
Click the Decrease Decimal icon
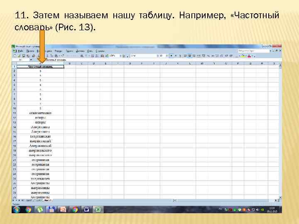(221, 56)
